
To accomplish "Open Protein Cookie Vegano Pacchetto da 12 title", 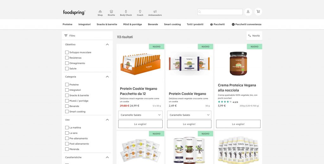I will tap(139, 91).
